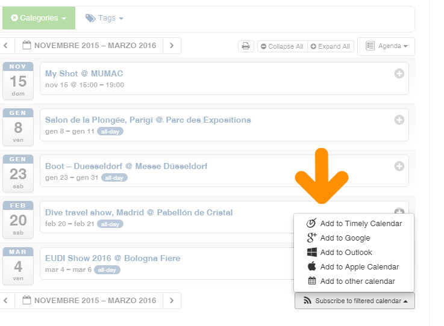Expand the Salon de la Plongée event

399,120
